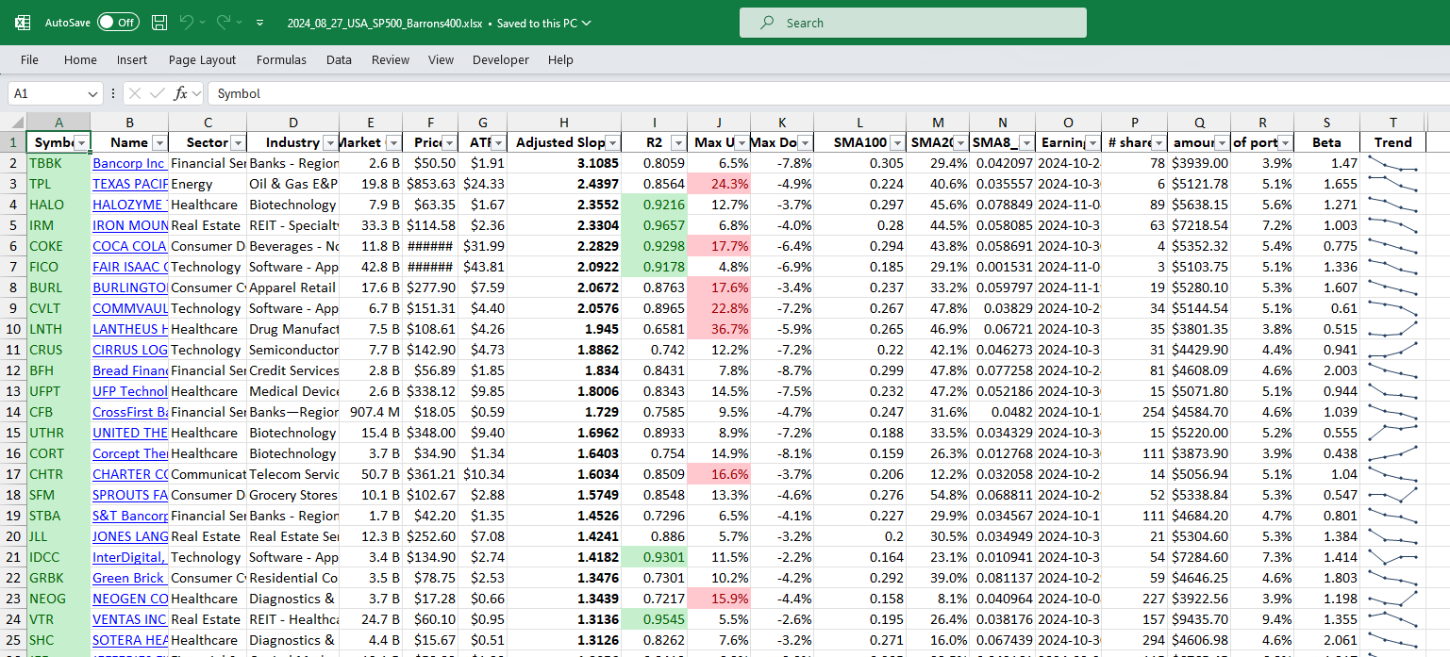Open the Adjusted Slope filter dropdown
The width and height of the screenshot is (1450, 657).
[611, 142]
